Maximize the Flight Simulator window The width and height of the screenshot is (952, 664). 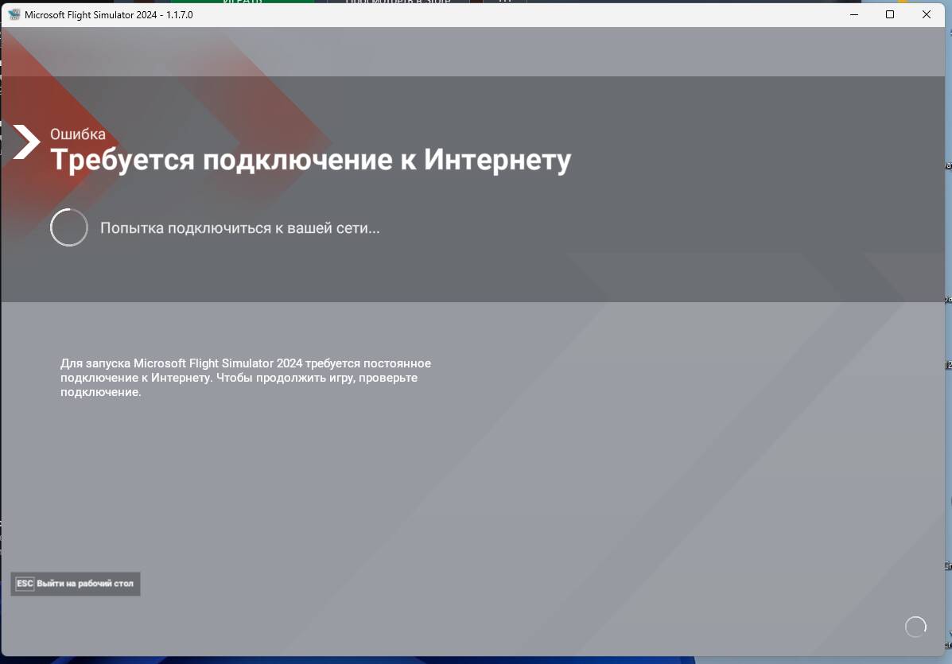[x=890, y=14]
